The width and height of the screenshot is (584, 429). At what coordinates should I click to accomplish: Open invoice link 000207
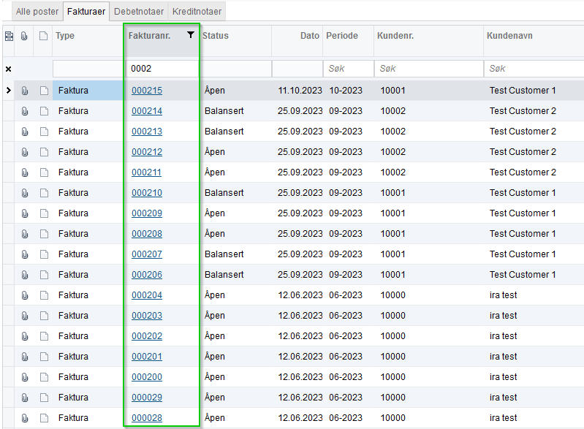[147, 254]
